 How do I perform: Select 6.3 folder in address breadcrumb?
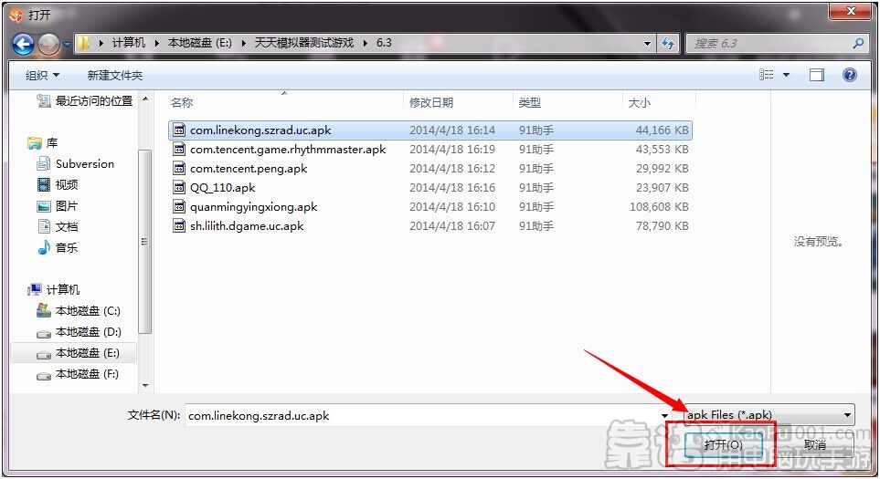[384, 43]
